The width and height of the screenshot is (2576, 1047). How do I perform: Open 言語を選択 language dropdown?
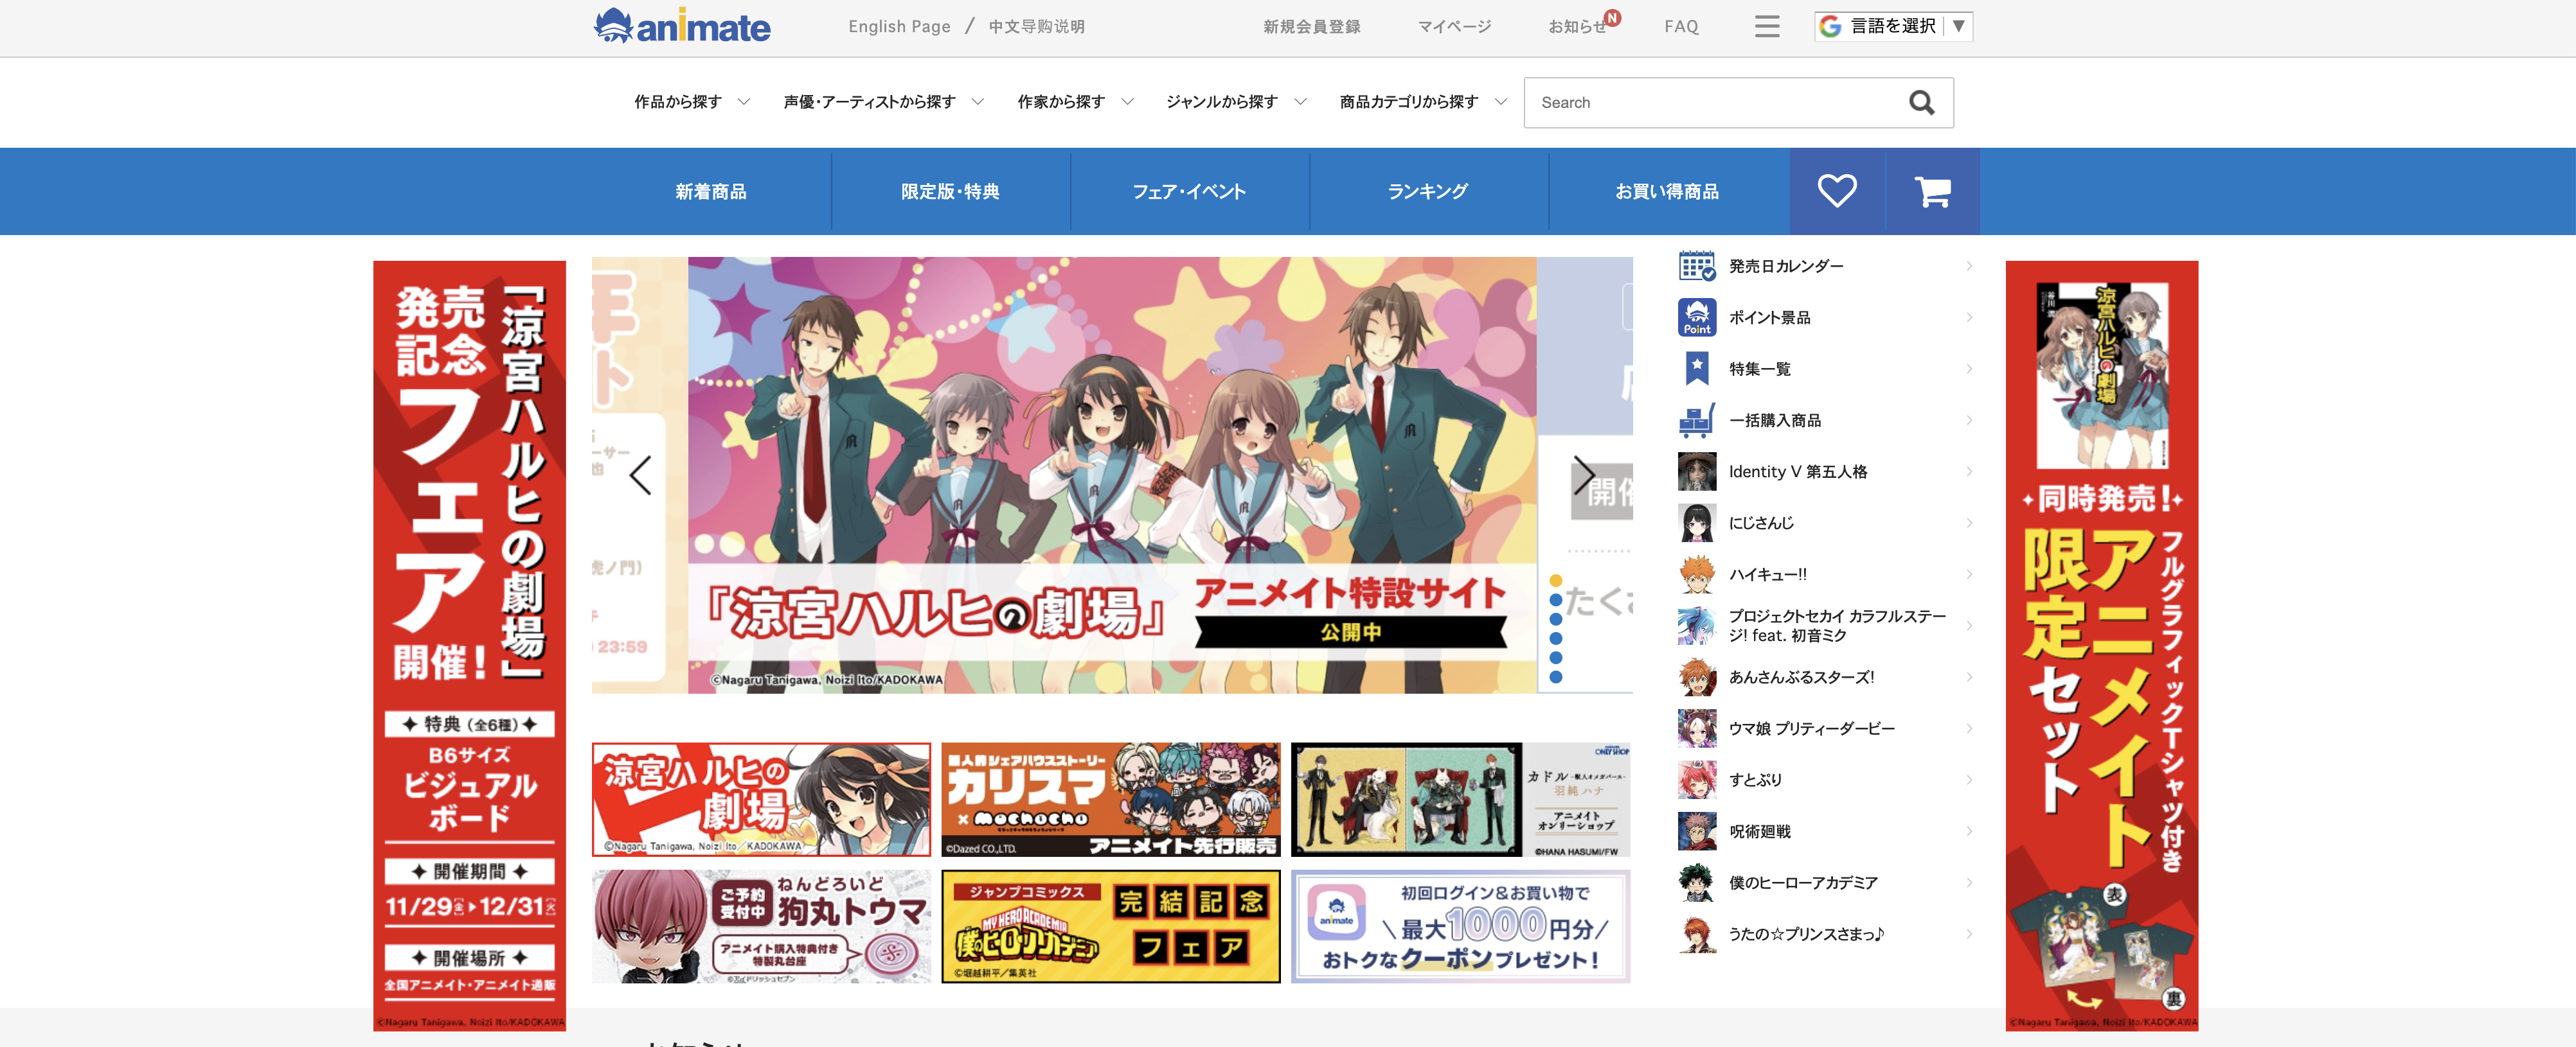point(1893,27)
